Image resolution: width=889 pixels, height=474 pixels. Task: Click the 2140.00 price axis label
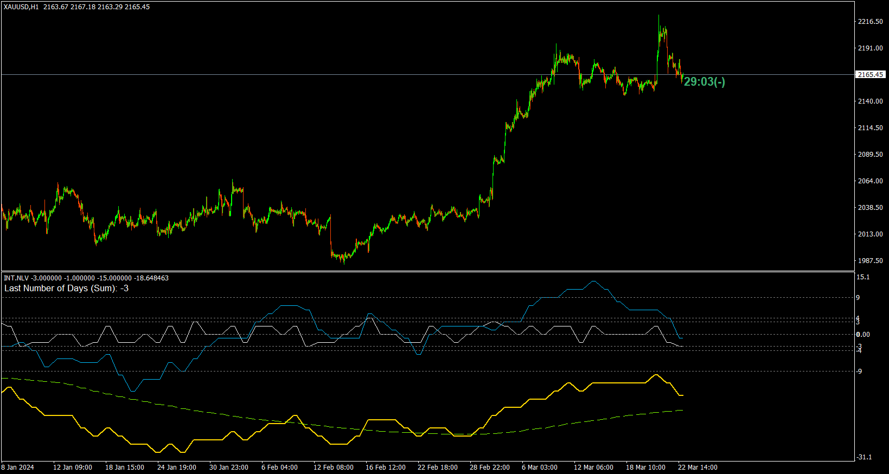pos(870,101)
